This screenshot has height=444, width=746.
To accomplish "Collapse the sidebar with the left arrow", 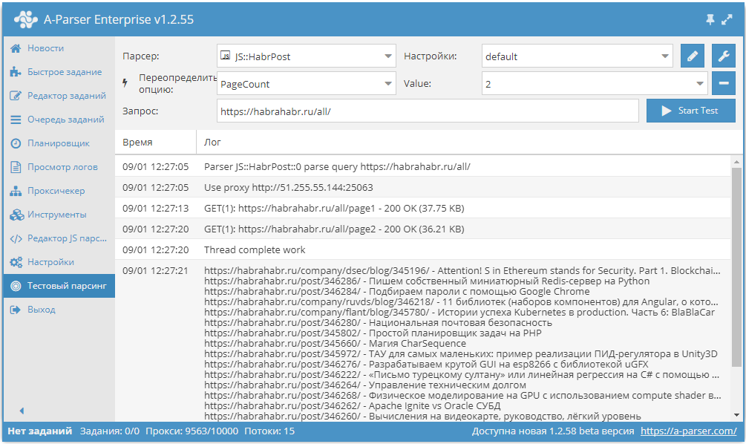I will point(22,410).
